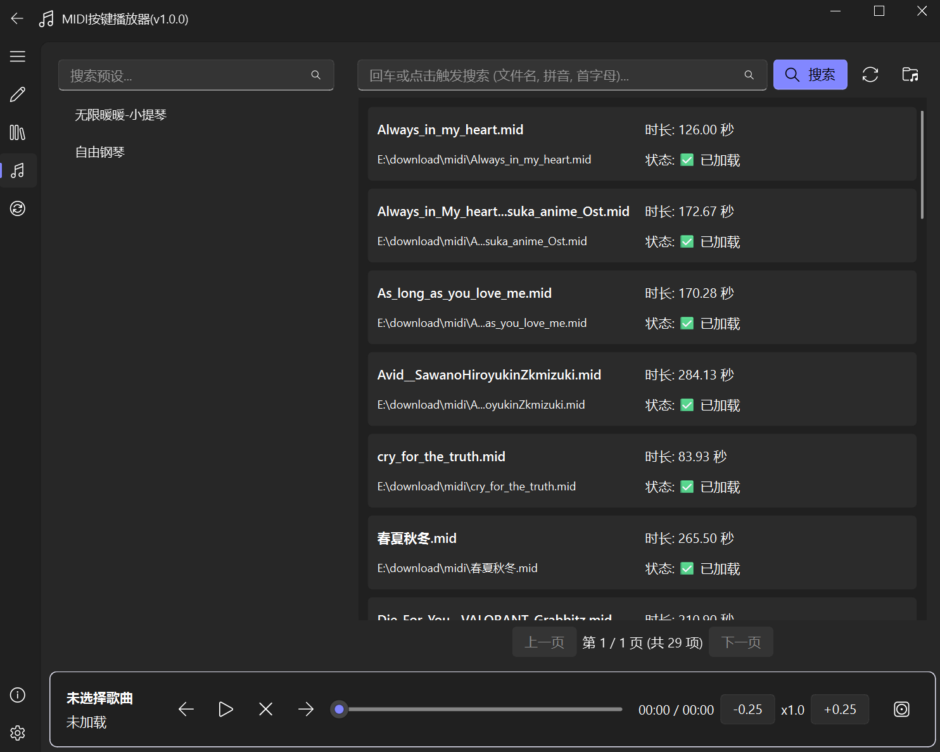Select the 自由钢琴 preset
The height and width of the screenshot is (752, 940).
100,153
